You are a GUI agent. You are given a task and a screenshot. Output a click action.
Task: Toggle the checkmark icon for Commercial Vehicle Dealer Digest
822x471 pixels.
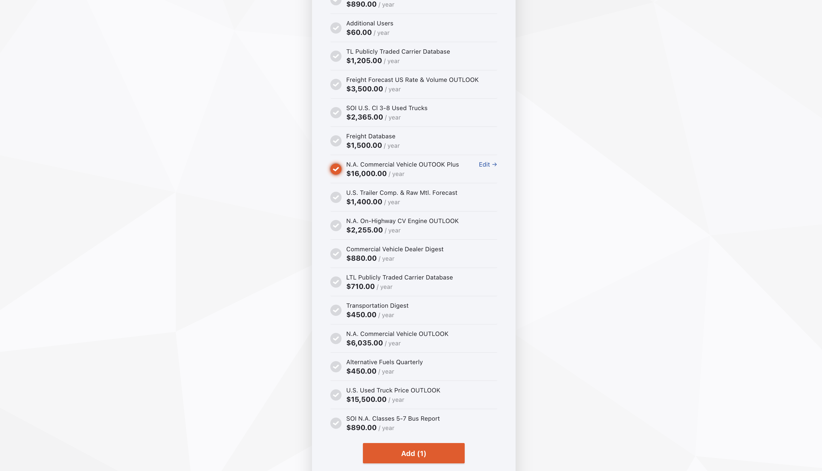pyautogui.click(x=336, y=254)
